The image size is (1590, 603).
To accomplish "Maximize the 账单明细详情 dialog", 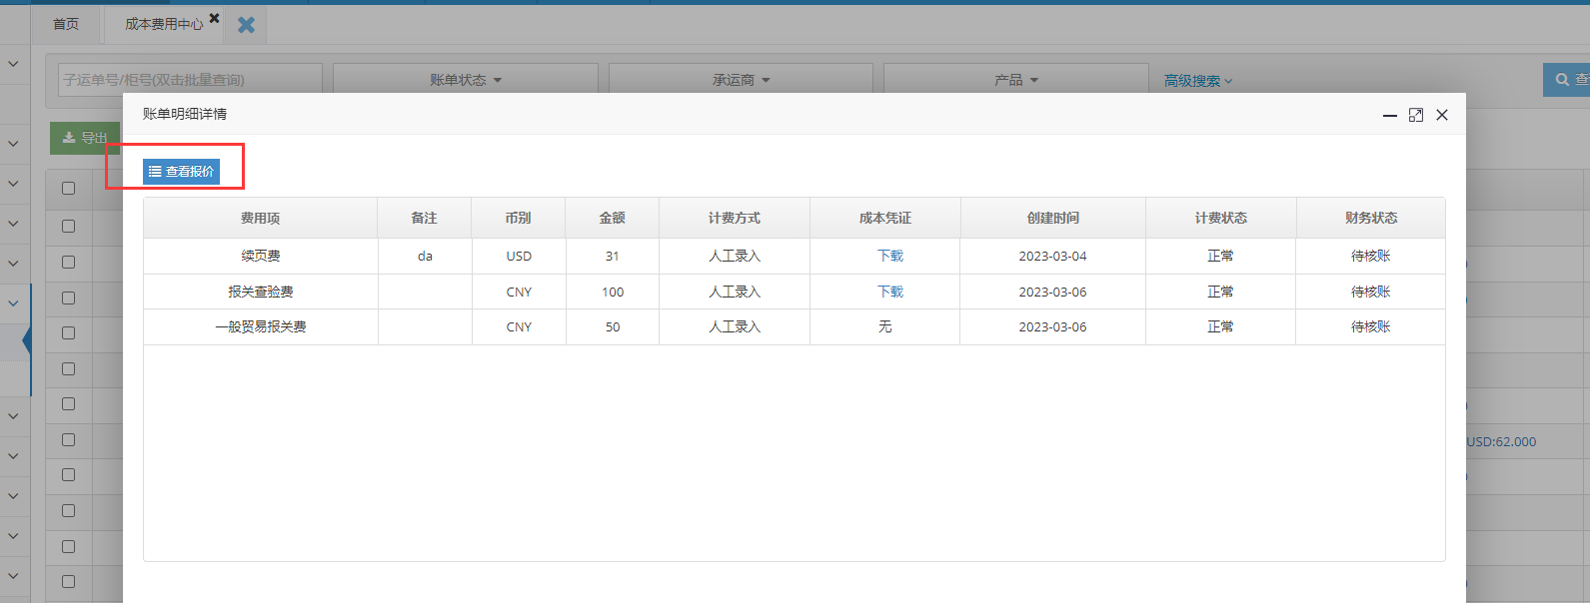I will pyautogui.click(x=1415, y=115).
